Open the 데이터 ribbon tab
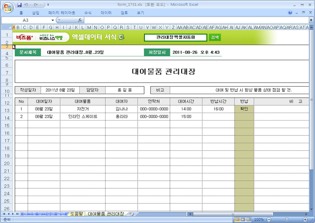The width and height of the screenshot is (315, 223). 106,13
